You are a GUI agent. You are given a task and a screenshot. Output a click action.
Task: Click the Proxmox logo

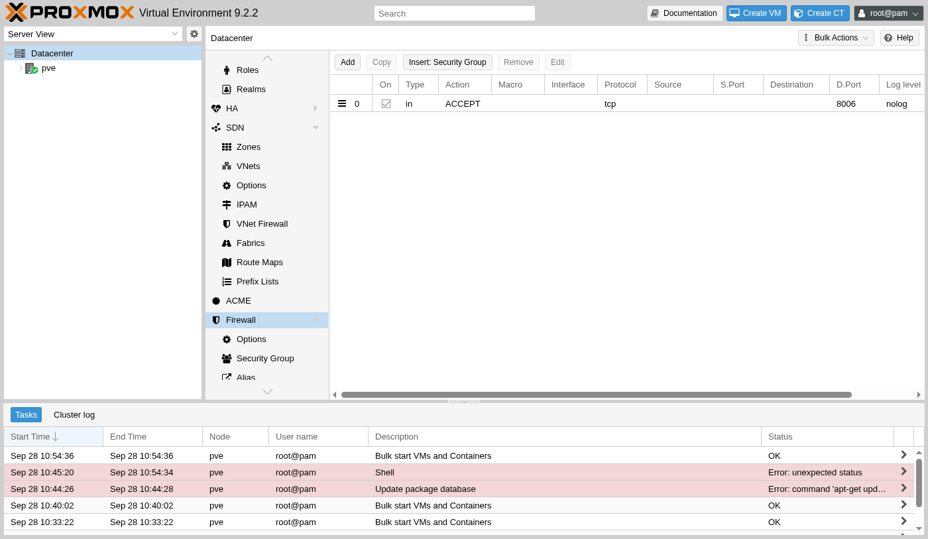click(70, 13)
